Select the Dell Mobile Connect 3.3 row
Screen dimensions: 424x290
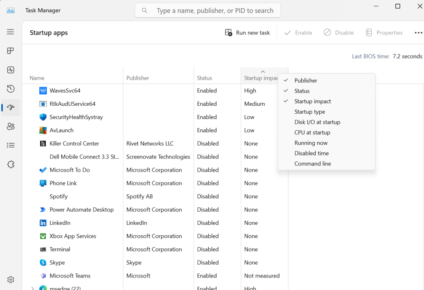coord(155,157)
